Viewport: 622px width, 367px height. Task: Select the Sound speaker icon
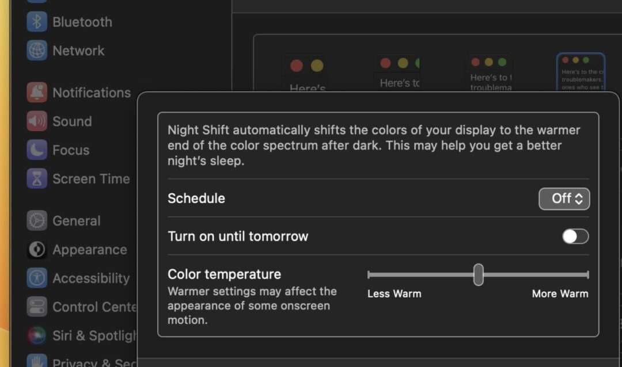point(37,121)
